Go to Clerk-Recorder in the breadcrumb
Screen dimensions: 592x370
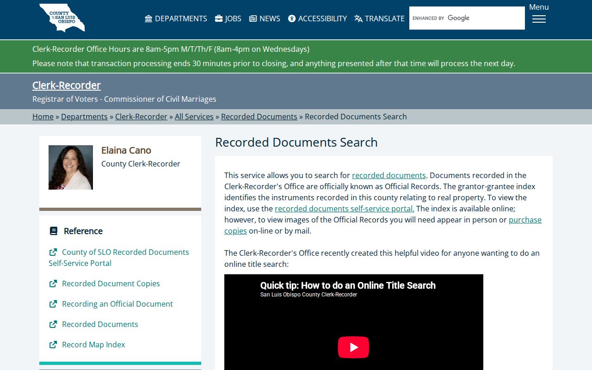coord(141,117)
